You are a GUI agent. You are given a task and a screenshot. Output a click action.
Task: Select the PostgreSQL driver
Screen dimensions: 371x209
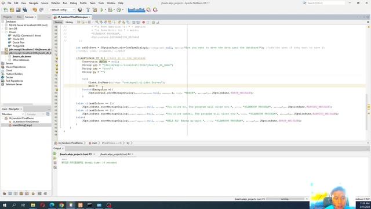pyautogui.click(x=19, y=46)
